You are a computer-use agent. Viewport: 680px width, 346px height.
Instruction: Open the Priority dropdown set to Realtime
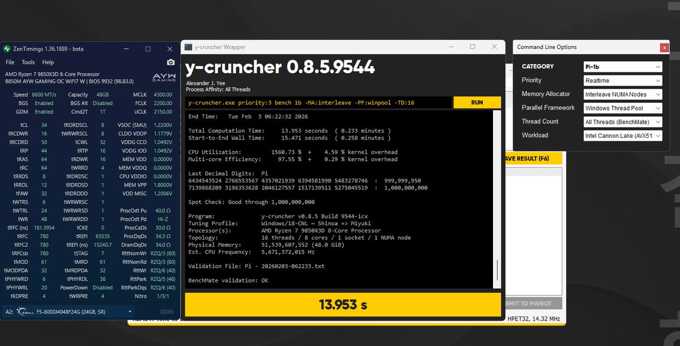(623, 81)
